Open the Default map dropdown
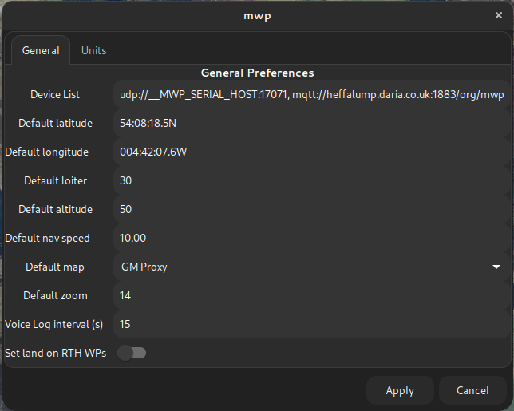 click(x=312, y=267)
